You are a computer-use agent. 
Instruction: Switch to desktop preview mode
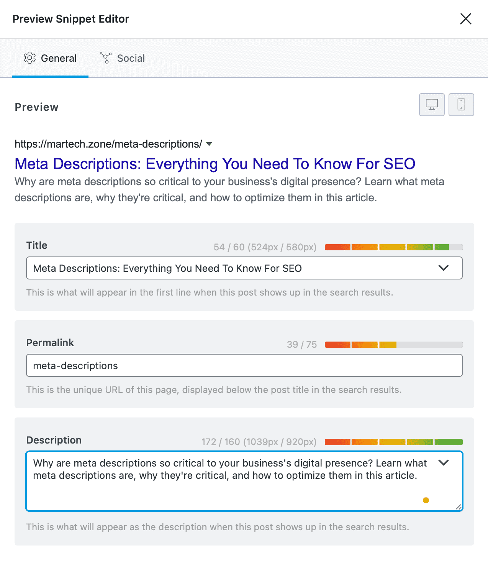coord(432,104)
